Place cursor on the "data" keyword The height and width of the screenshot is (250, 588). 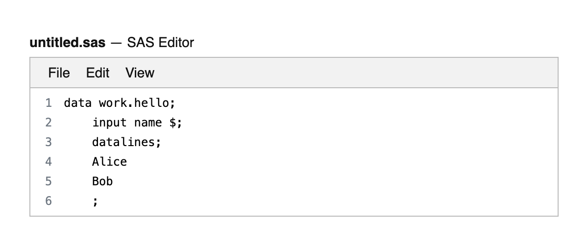click(x=77, y=103)
